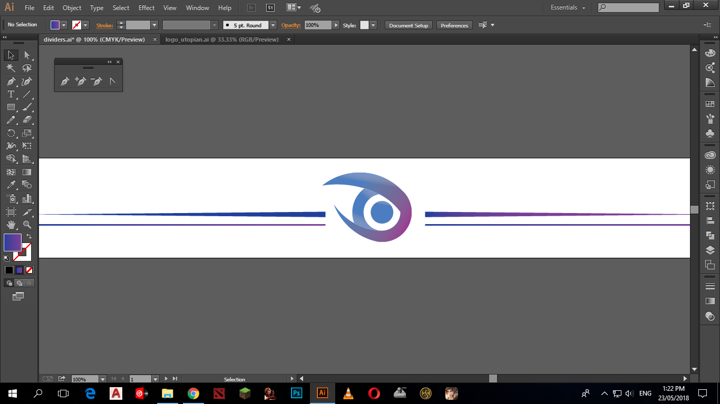Open the Layers panel in right dock
Image resolution: width=720 pixels, height=404 pixels.
pos(710,250)
